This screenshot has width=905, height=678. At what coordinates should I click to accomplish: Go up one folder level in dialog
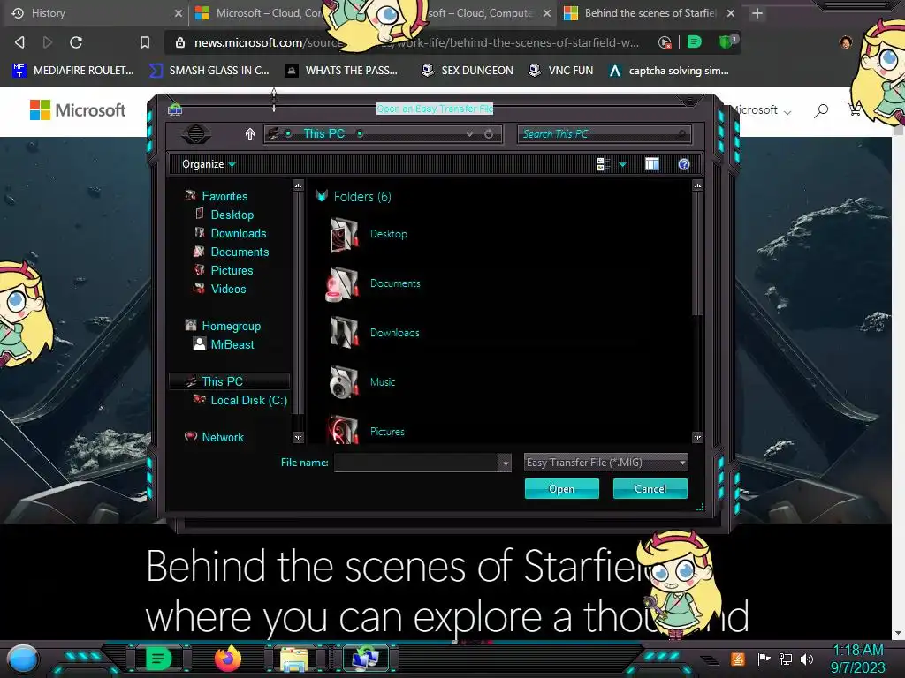coord(249,134)
